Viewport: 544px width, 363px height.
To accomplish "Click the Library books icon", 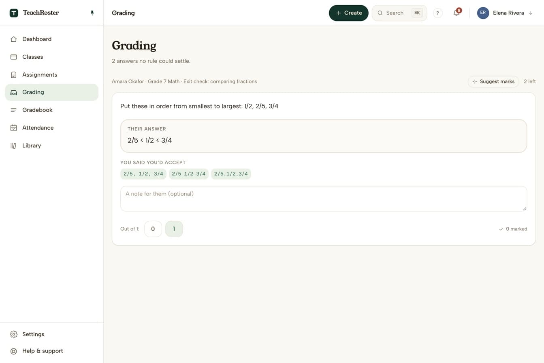I will (x=14, y=146).
